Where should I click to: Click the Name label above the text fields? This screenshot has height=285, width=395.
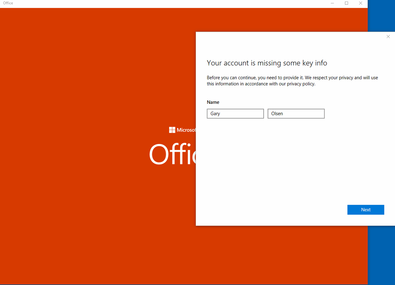[213, 102]
